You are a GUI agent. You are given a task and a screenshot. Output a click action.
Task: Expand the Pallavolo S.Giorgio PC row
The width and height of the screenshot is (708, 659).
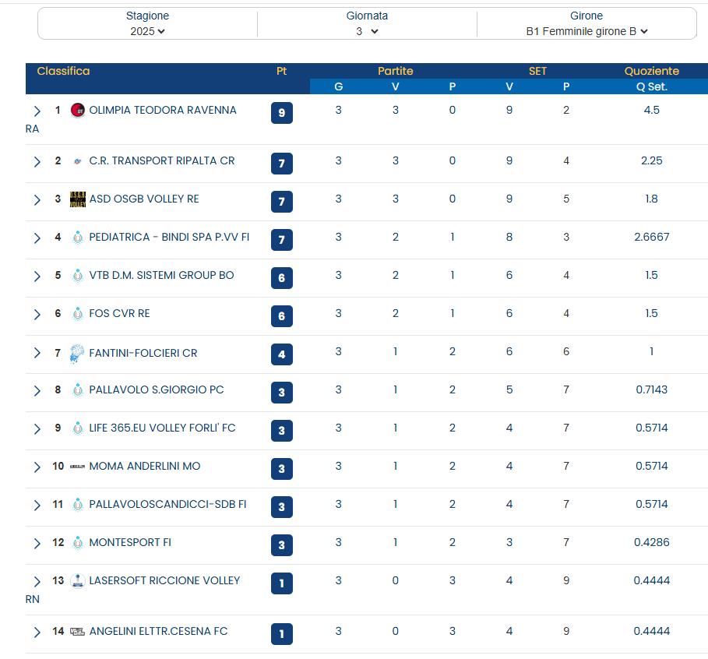click(37, 391)
